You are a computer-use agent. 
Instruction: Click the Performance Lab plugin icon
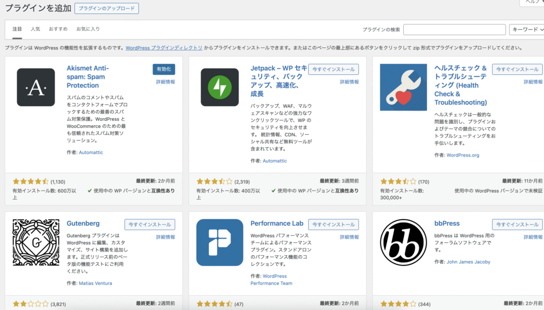click(x=219, y=243)
